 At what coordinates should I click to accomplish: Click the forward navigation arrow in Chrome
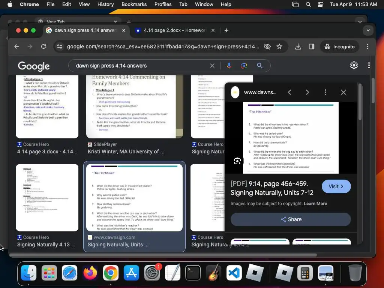click(x=30, y=46)
